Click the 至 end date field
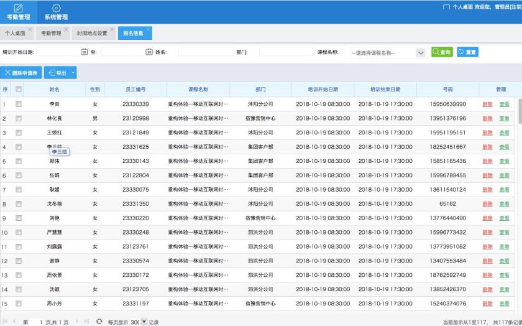Viewport: 522px width, 326px height. click(x=123, y=52)
